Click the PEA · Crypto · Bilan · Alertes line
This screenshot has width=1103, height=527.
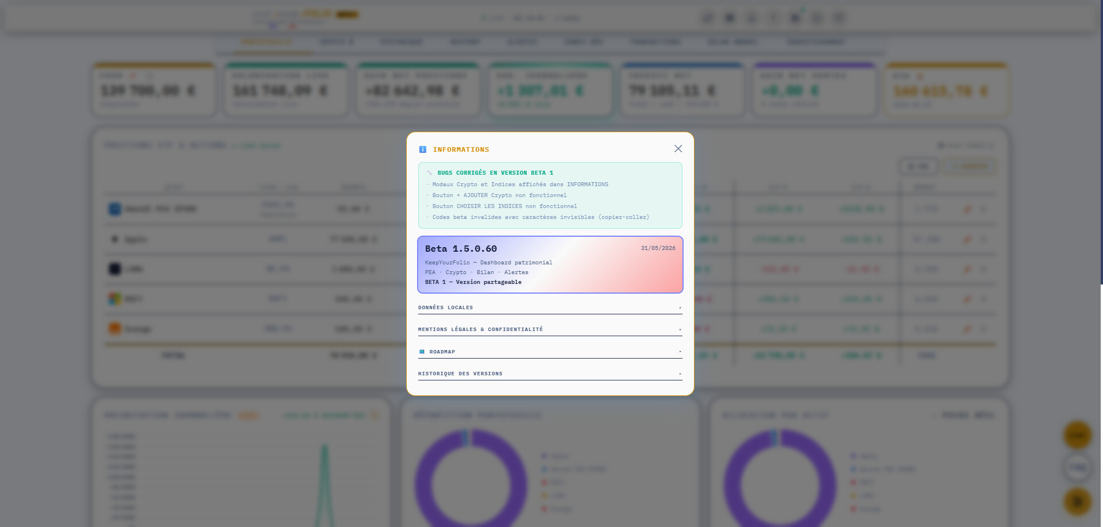(477, 272)
